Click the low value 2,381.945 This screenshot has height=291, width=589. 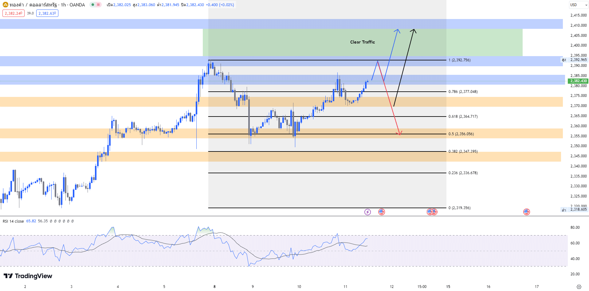click(x=170, y=5)
